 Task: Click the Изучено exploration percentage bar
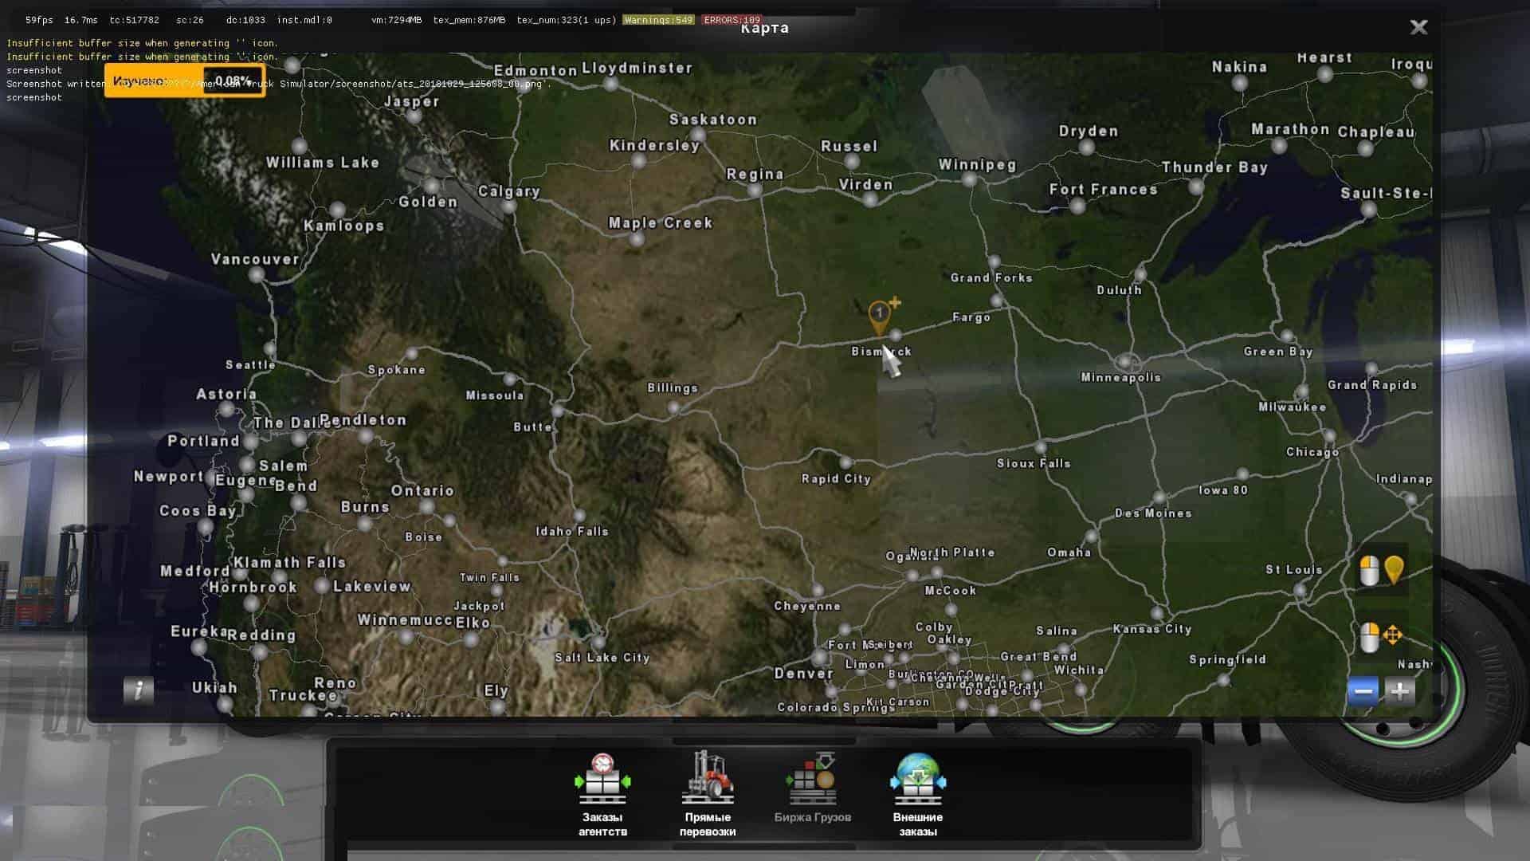185,81
